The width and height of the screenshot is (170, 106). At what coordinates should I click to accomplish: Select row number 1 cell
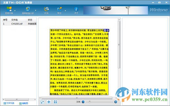coord(4,24)
